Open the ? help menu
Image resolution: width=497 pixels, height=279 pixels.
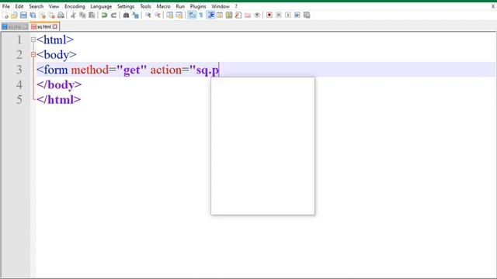click(x=236, y=6)
